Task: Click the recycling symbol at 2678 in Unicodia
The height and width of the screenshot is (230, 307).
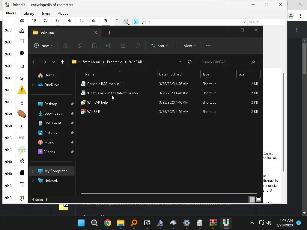Action: 22,31
